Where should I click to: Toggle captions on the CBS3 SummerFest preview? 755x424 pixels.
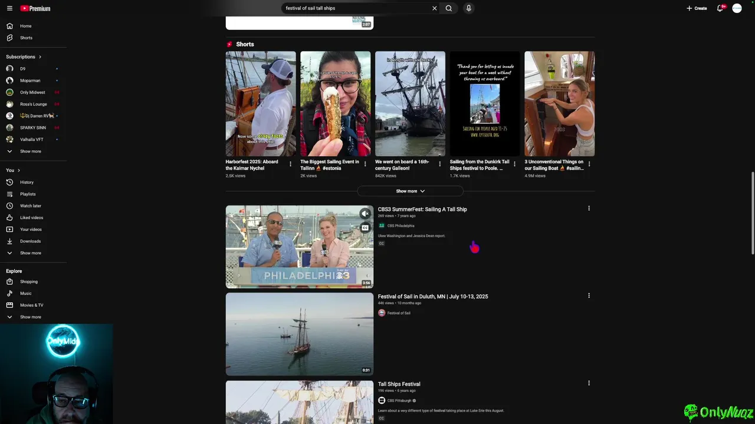(x=366, y=228)
